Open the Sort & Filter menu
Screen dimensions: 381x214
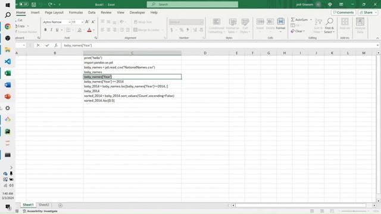(x=318, y=26)
